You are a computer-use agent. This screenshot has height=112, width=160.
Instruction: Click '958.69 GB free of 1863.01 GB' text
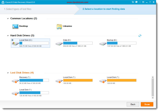pos(75,46)
